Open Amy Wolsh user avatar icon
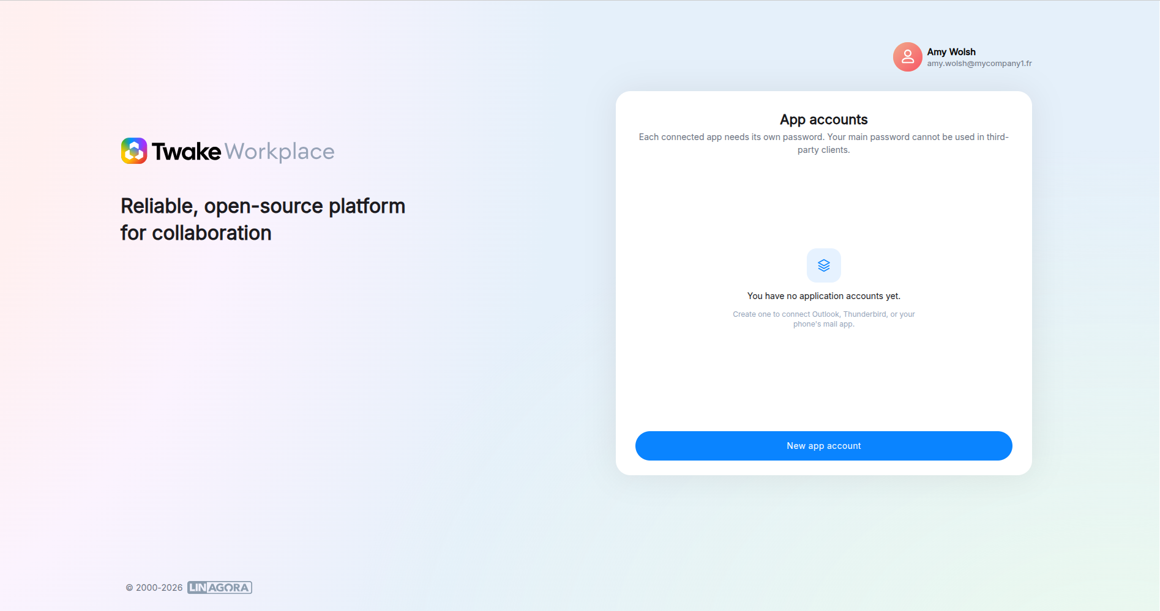This screenshot has width=1160, height=611. 907,57
